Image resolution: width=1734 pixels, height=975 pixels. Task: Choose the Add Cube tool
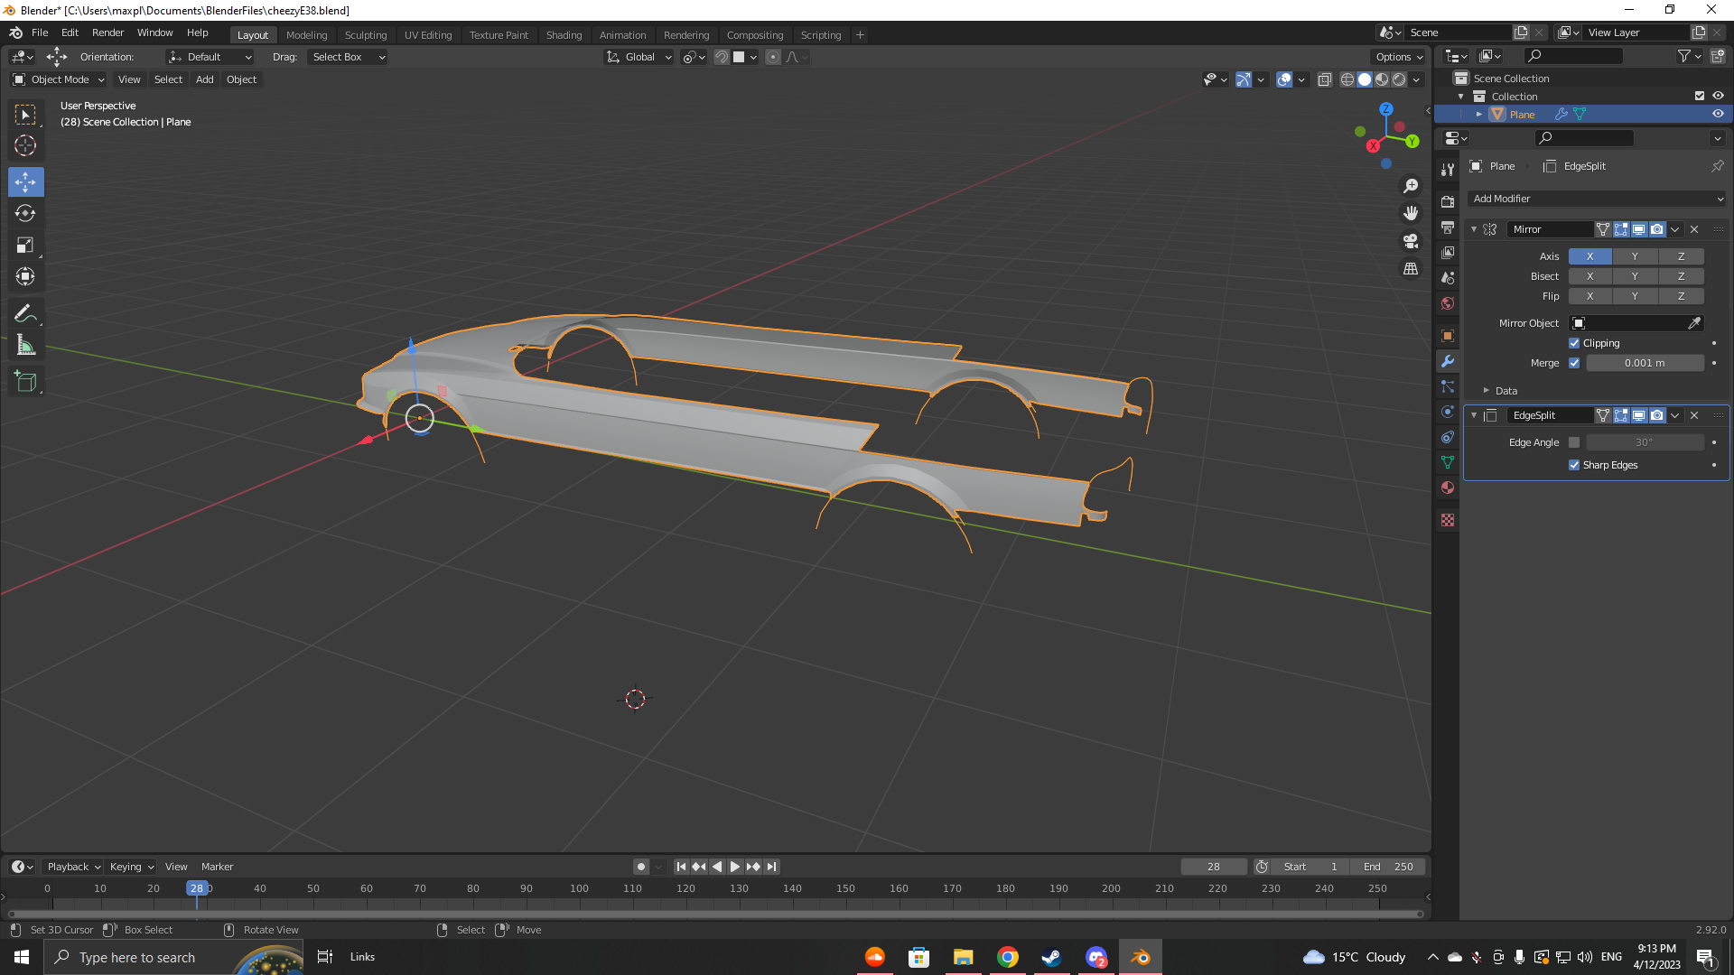[x=25, y=382]
